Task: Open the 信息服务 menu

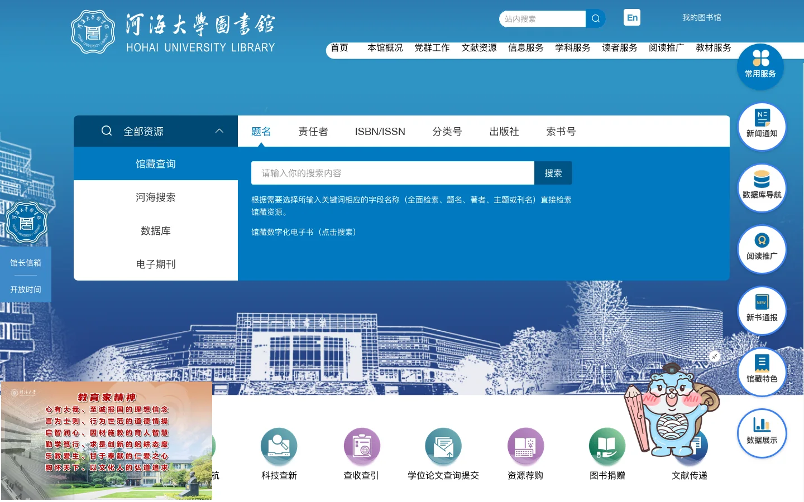Action: [526, 47]
